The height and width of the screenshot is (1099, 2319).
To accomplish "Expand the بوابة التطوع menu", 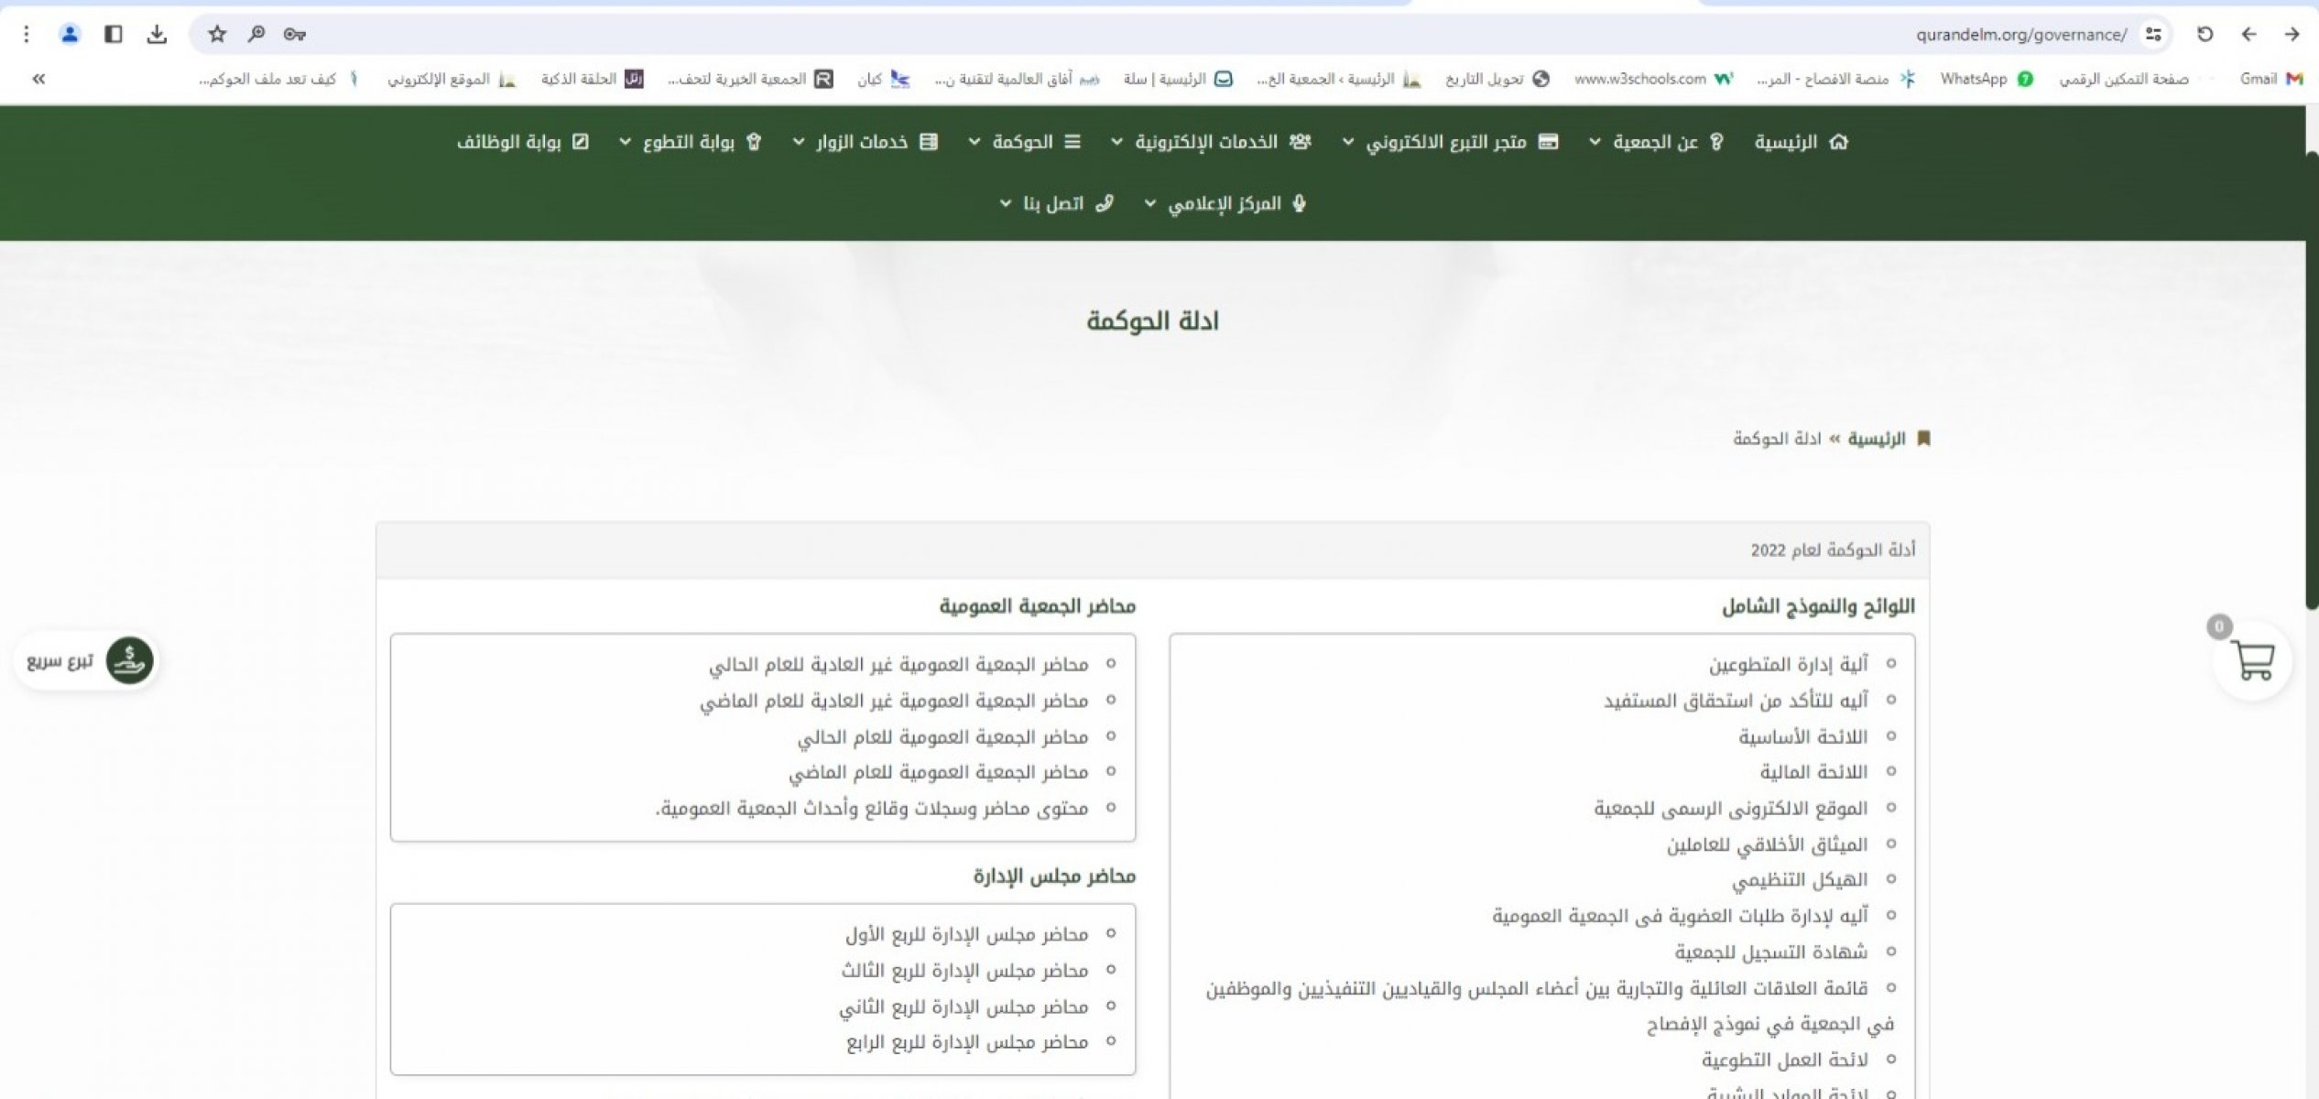I will (x=691, y=142).
